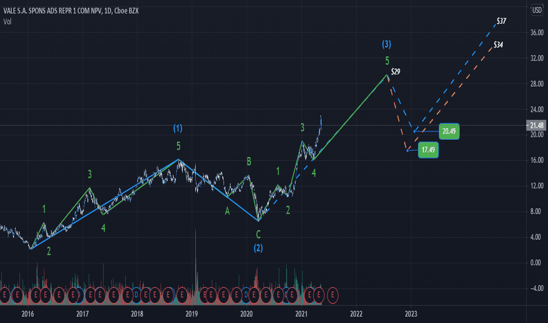This screenshot has width=548, height=323.
Task: Select the green B wave label
Action: click(249, 161)
